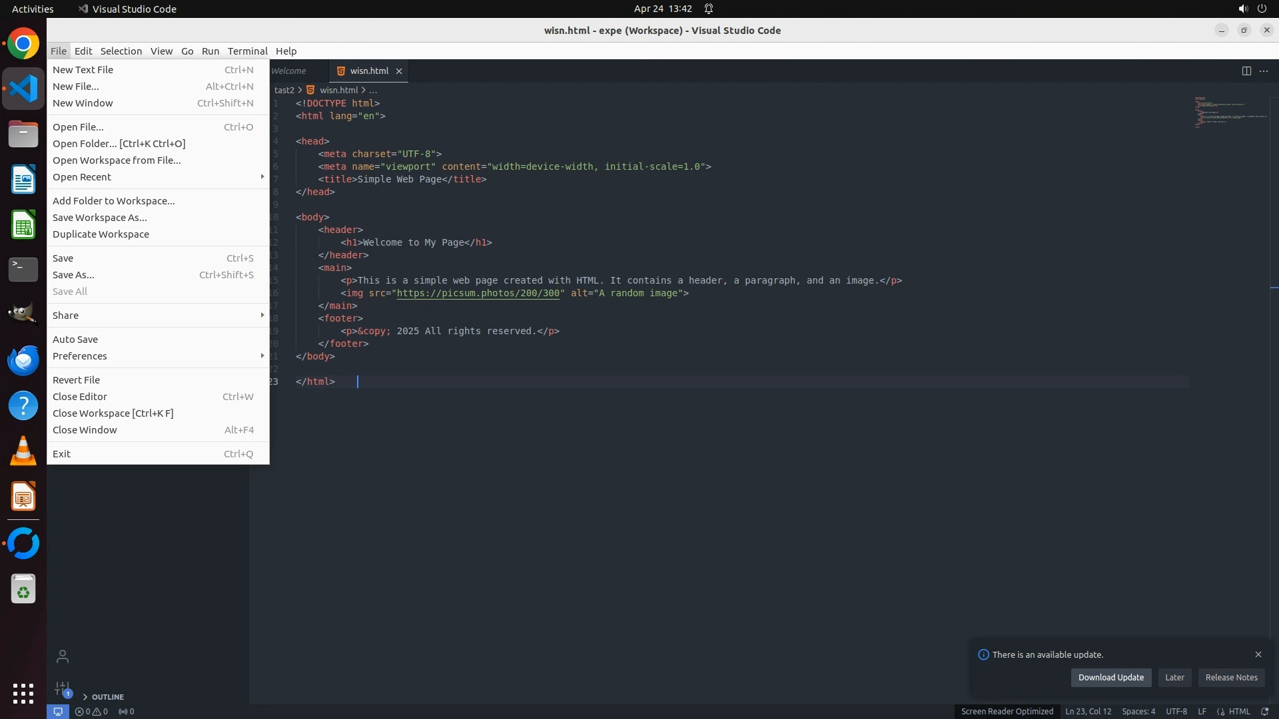Image resolution: width=1279 pixels, height=719 pixels.
Task: Click the remote window status bar icon
Action: point(58,711)
